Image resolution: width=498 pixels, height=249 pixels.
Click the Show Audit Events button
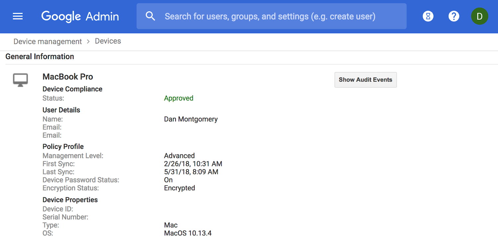[365, 80]
